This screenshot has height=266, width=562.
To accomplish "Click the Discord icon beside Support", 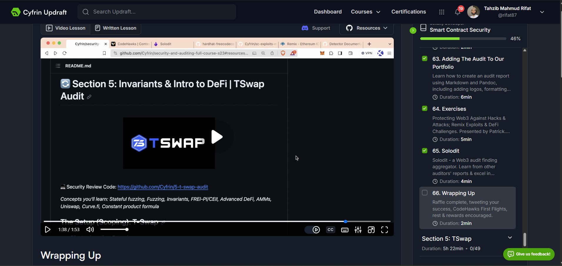I will coord(305,28).
